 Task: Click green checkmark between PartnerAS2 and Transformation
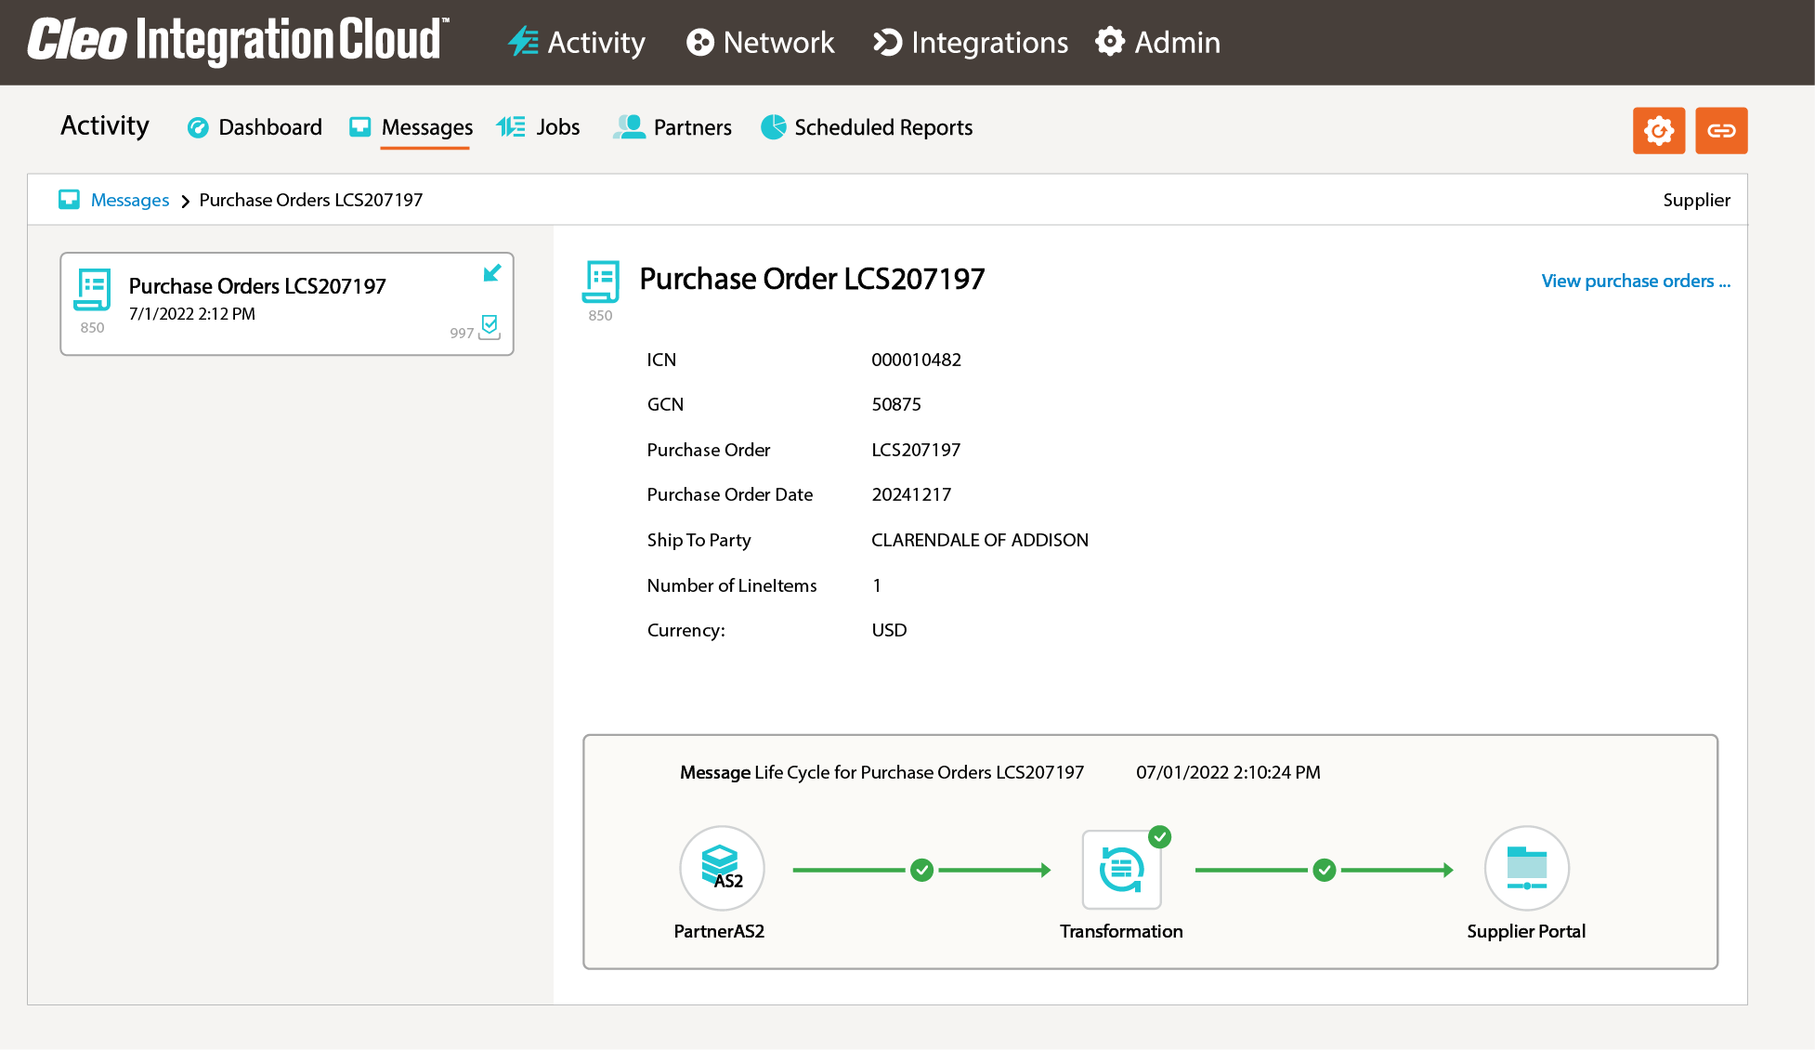click(x=921, y=870)
